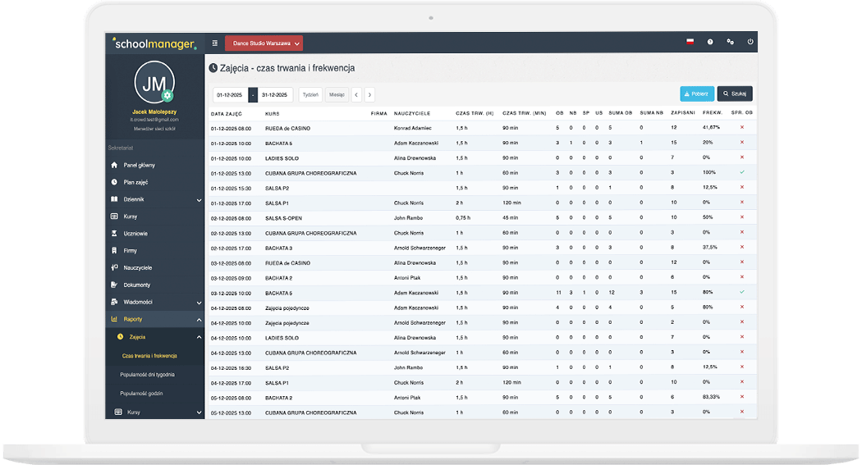Select Plan zajęć in sidebar
This screenshot has height=465, width=862.
(x=135, y=182)
